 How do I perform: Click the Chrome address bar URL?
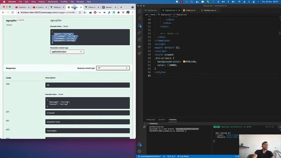(48, 12)
